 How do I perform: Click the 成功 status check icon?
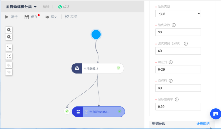pos(60,7)
